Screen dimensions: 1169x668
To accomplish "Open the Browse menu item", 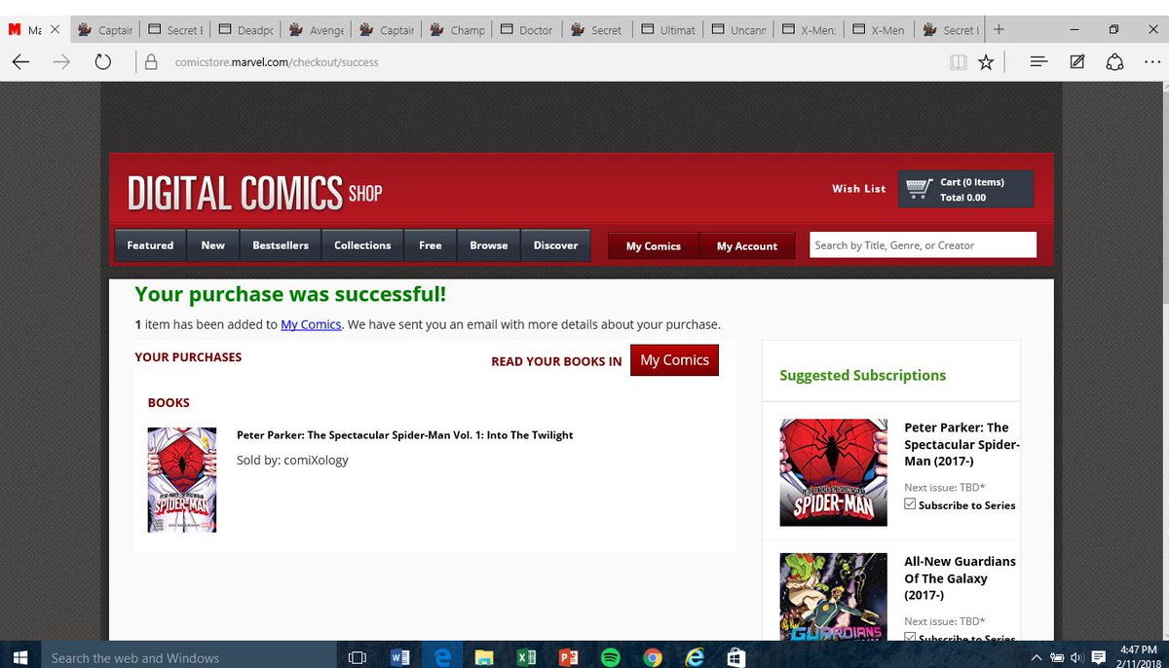I will pos(489,245).
